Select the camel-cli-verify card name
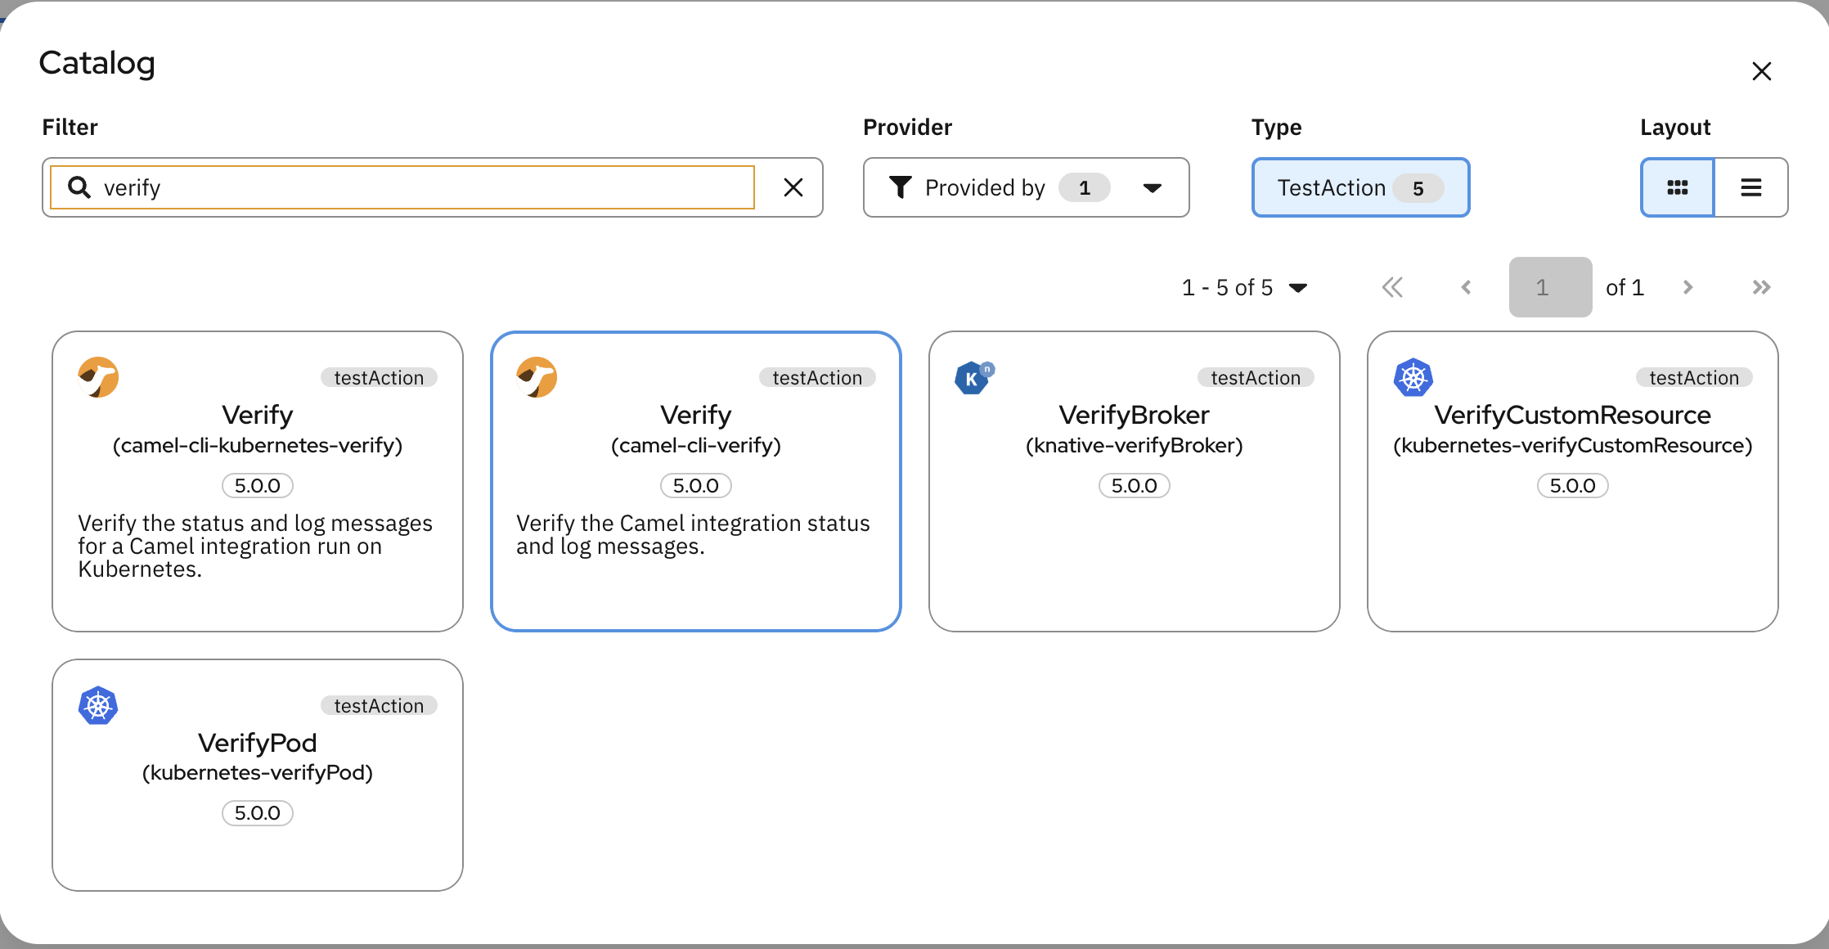 coord(696,415)
